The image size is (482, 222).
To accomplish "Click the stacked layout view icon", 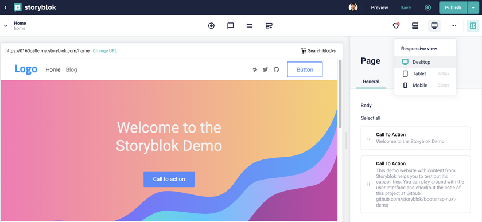I will pyautogui.click(x=415, y=26).
